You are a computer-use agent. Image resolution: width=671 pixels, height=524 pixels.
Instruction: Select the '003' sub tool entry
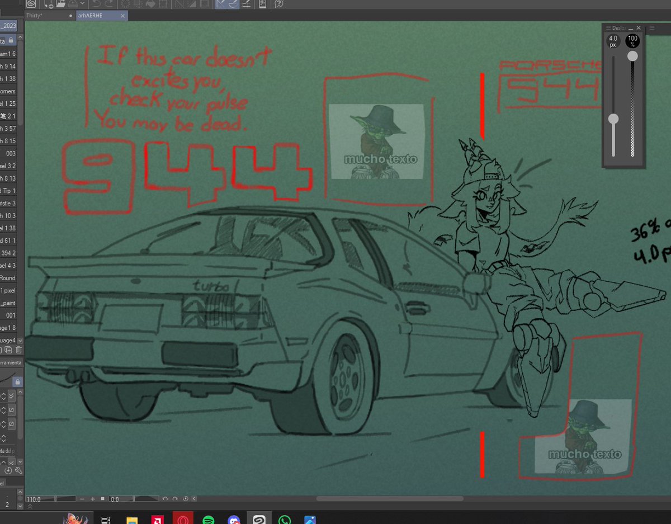tap(8, 153)
